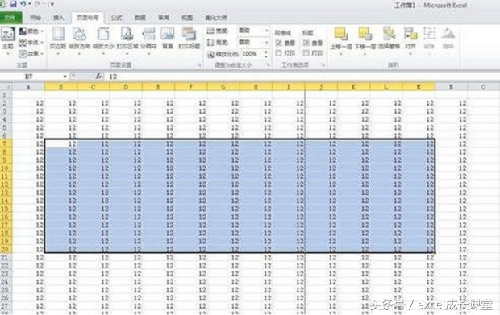Image resolution: width=500 pixels, height=315 pixels.
Task: Select row 1 header
Action: click(6, 95)
